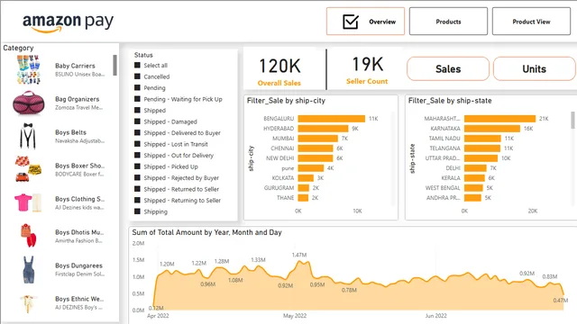This screenshot has width=577, height=324.
Task: Click the BENGALURU bar in city chart
Action: [x=332, y=119]
